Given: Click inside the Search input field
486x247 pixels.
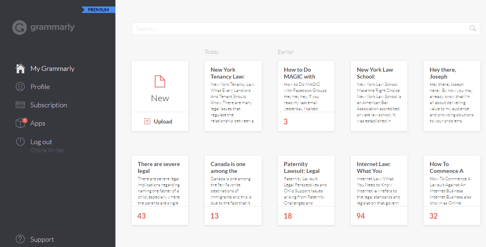Looking at the screenshot, I should 283,28.
